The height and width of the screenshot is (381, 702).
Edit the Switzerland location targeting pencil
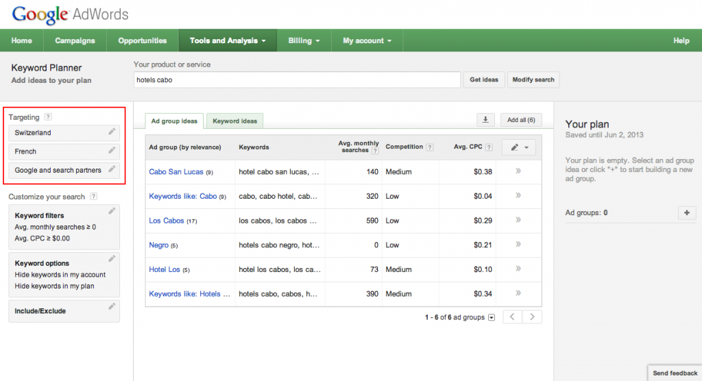[112, 132]
